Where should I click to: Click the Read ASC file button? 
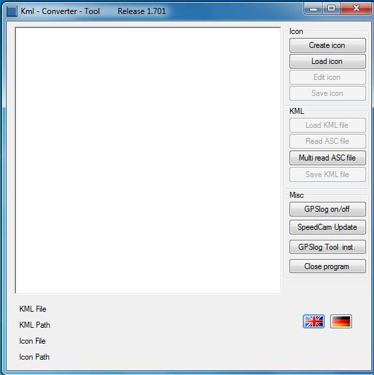(327, 141)
